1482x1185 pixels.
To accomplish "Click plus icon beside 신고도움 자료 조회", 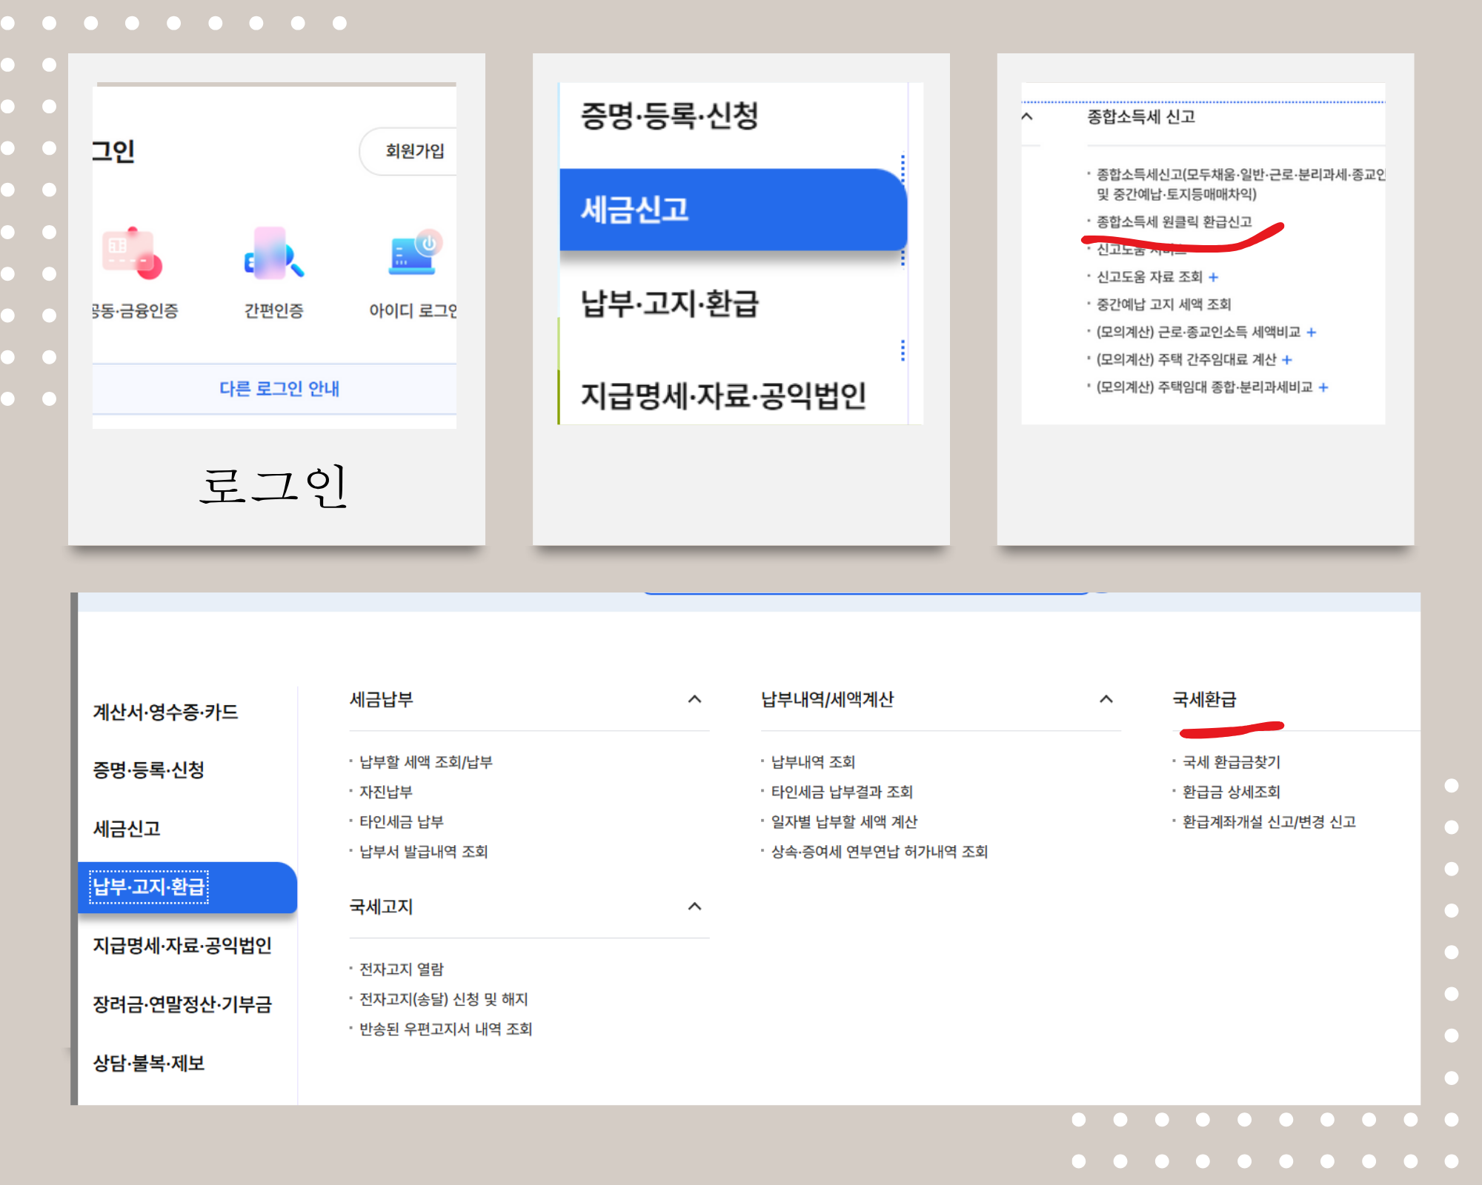I will 1213,277.
